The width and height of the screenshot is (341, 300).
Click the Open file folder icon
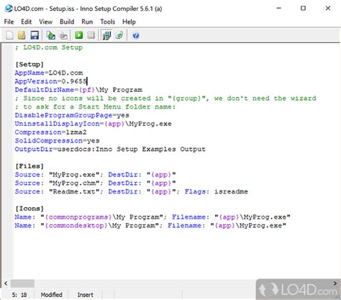tap(22, 35)
